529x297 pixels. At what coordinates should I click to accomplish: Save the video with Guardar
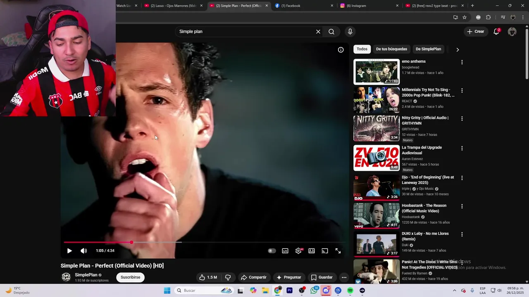point(322,277)
